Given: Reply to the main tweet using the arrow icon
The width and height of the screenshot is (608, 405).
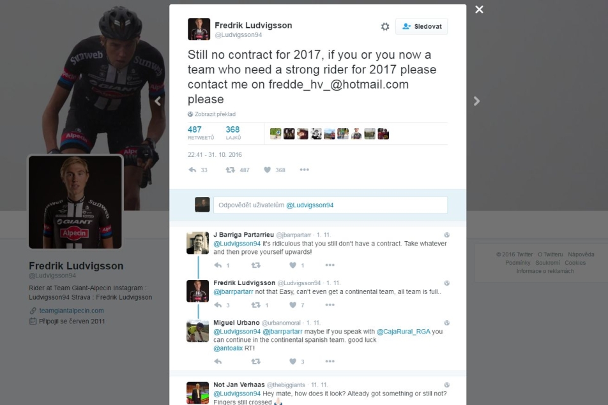Looking at the screenshot, I should [192, 170].
